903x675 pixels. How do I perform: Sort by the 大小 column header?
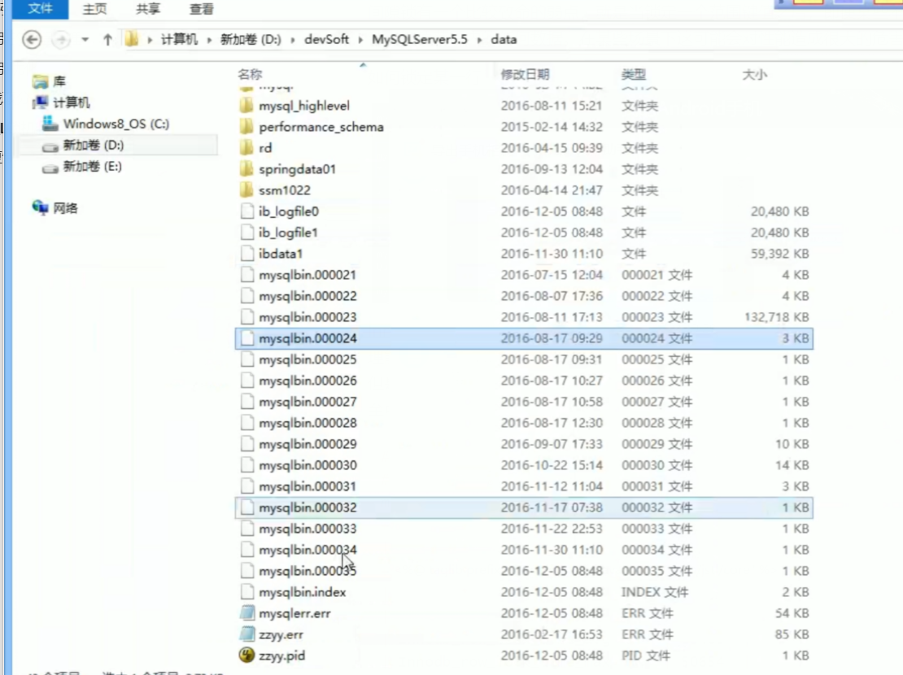click(x=754, y=74)
